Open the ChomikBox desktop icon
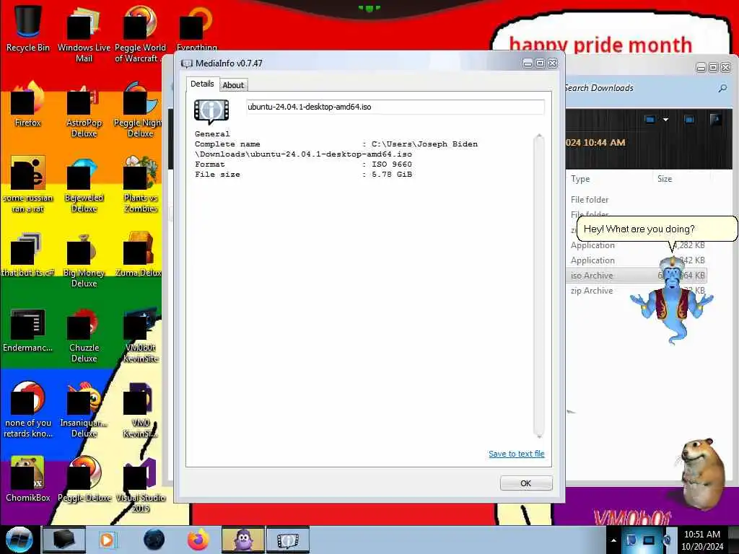 pyautogui.click(x=28, y=479)
